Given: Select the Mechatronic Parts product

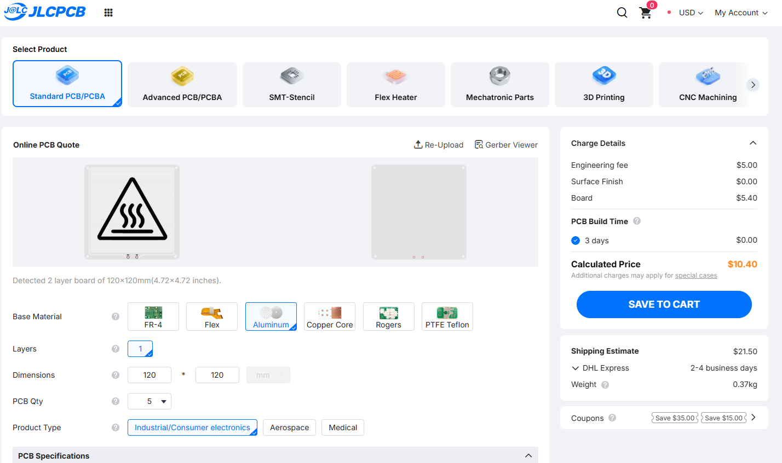Looking at the screenshot, I should pos(500,85).
